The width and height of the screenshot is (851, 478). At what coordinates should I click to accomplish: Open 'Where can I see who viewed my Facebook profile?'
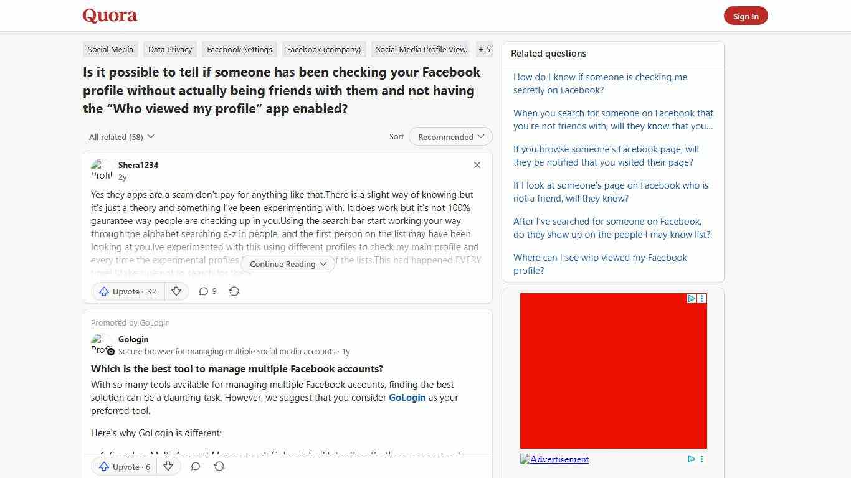(600, 264)
